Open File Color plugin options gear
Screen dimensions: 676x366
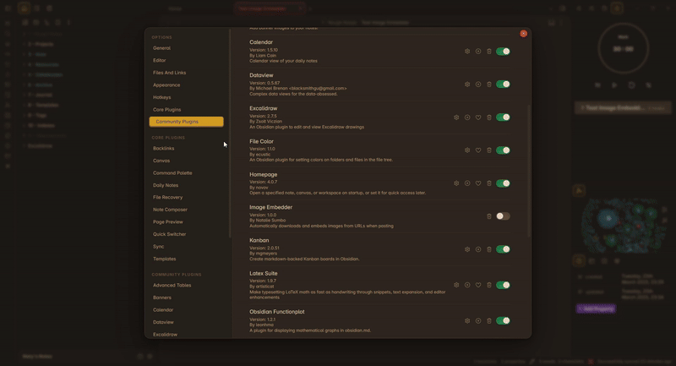tap(467, 150)
